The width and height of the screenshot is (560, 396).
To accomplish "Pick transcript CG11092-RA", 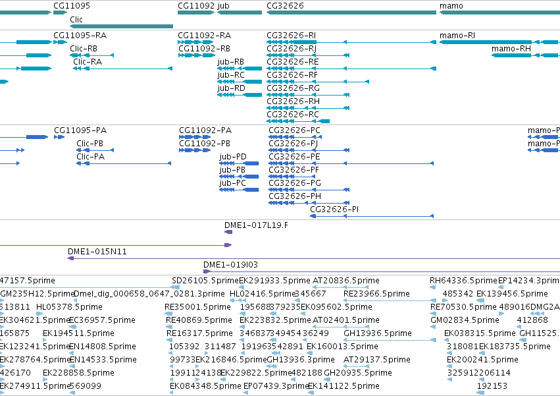I will (x=195, y=42).
